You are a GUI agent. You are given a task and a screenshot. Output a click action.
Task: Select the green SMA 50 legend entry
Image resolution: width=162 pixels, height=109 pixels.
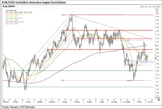coord(14,19)
